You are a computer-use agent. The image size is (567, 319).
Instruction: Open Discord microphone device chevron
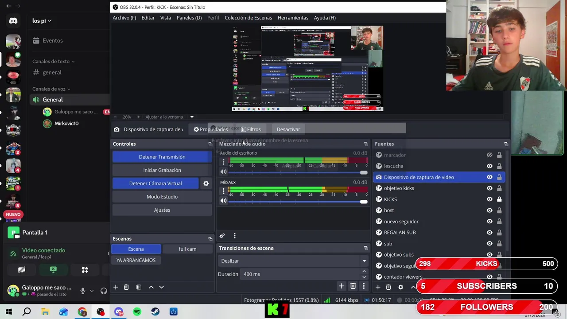92,291
